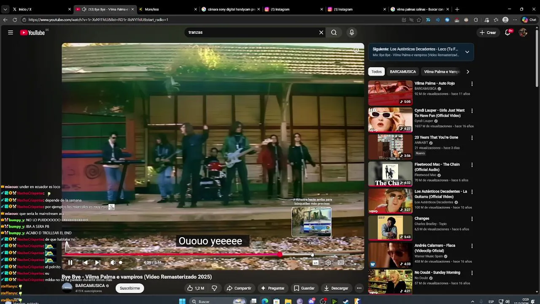Open the YouTube notifications bell
This screenshot has width=540, height=304.
click(x=508, y=33)
